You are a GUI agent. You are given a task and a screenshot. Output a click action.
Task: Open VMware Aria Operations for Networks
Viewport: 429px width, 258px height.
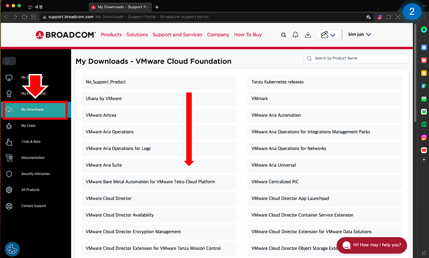[325, 148]
